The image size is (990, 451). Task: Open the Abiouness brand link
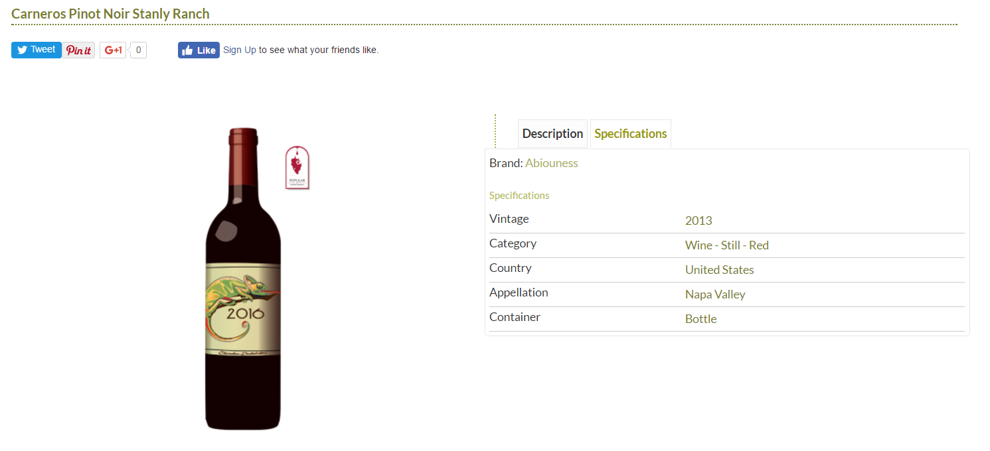tap(551, 163)
